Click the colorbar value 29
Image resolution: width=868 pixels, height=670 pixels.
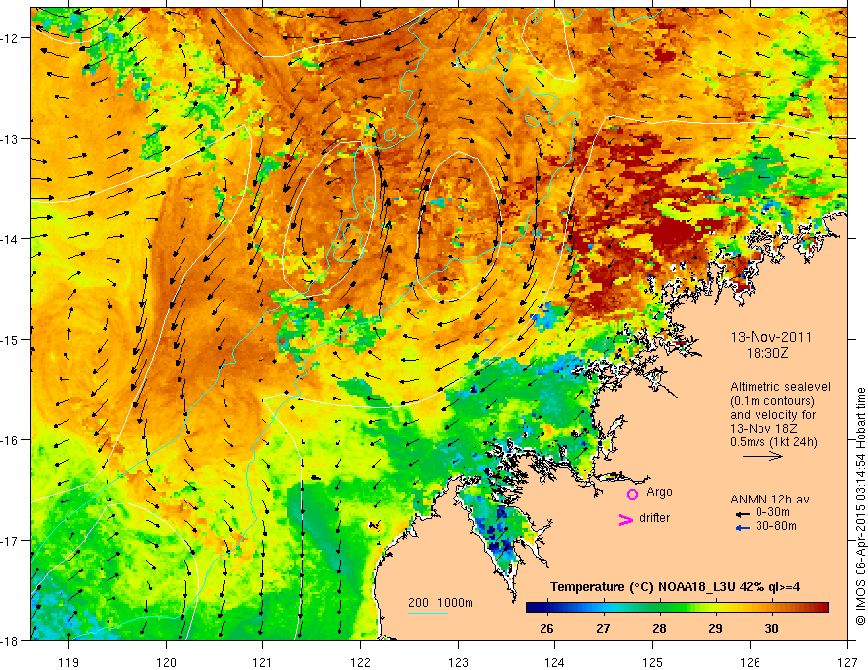715,628
